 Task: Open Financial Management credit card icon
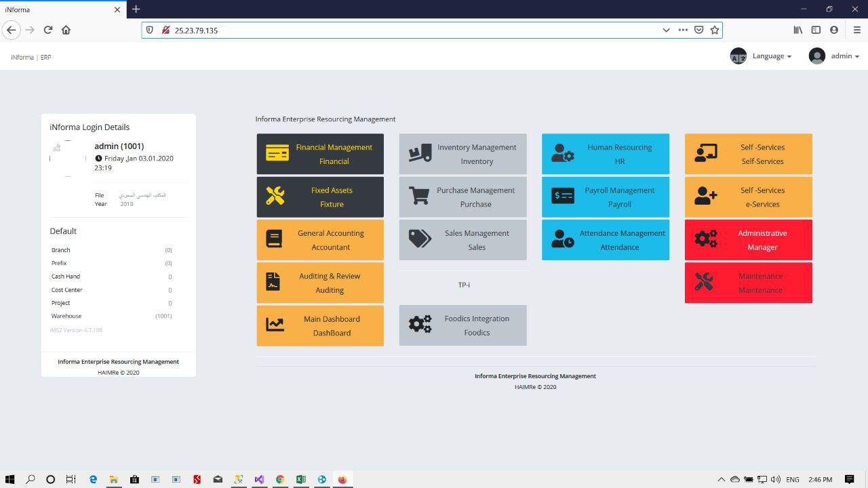[x=277, y=153]
